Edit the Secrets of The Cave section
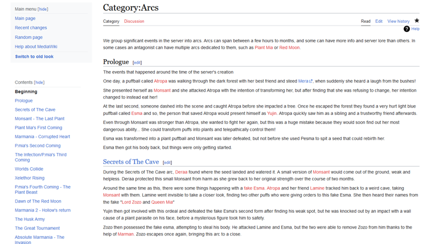Viewport: 427px width, 244px height. pos(167,163)
